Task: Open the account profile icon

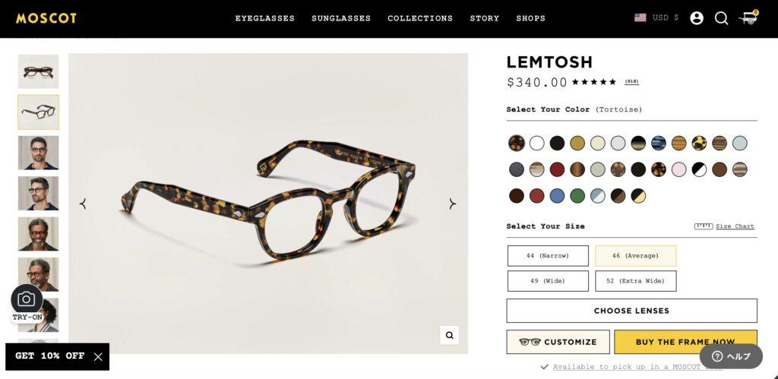Action: click(x=697, y=18)
